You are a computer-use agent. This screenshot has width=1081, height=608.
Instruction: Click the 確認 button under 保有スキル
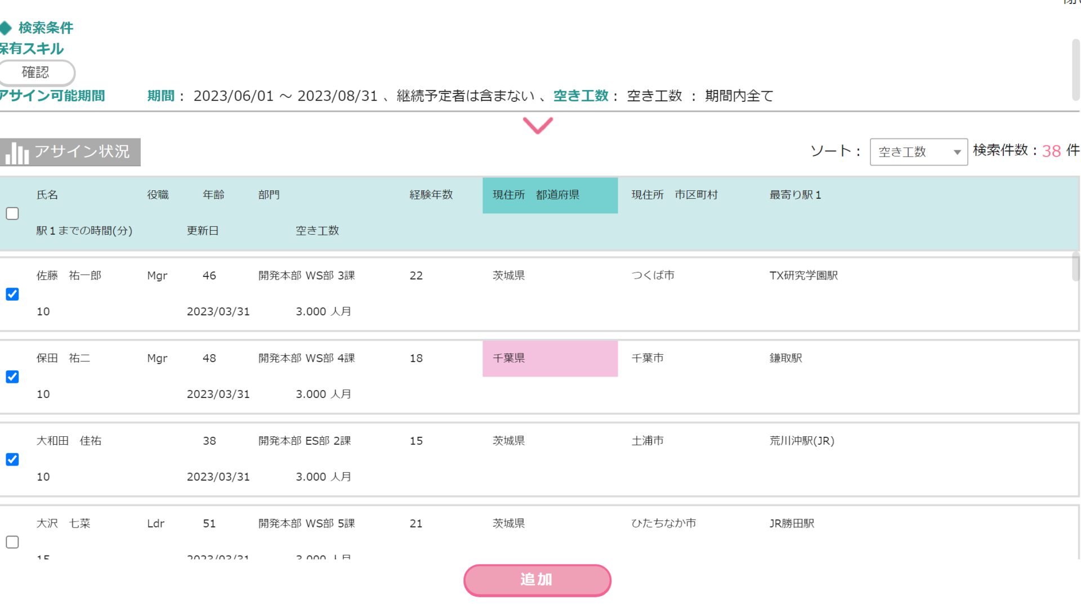click(x=36, y=72)
